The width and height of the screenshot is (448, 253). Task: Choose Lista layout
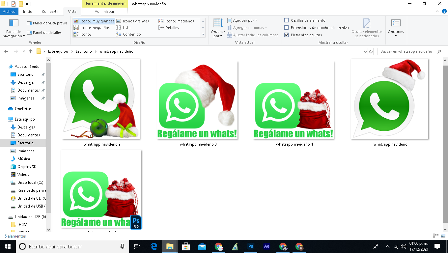pyautogui.click(x=124, y=28)
